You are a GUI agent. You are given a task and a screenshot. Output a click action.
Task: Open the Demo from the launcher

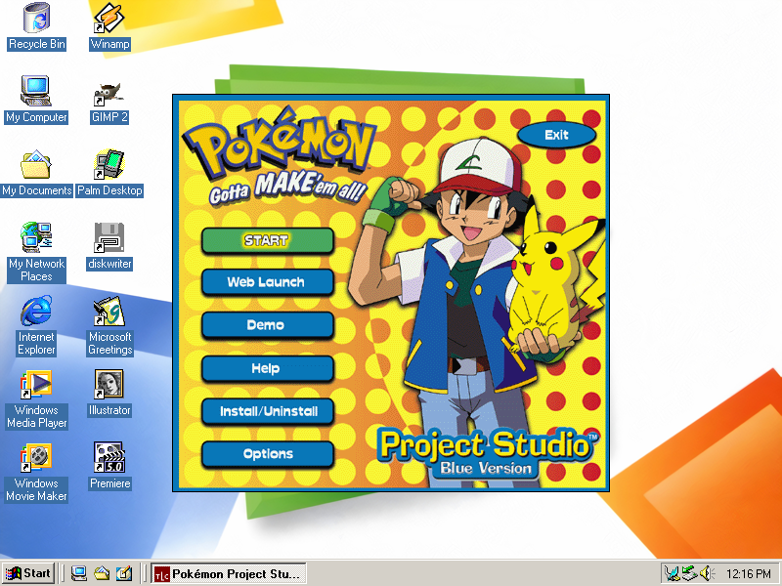pos(267,325)
